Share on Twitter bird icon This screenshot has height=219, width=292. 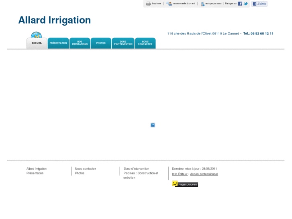tap(246, 4)
